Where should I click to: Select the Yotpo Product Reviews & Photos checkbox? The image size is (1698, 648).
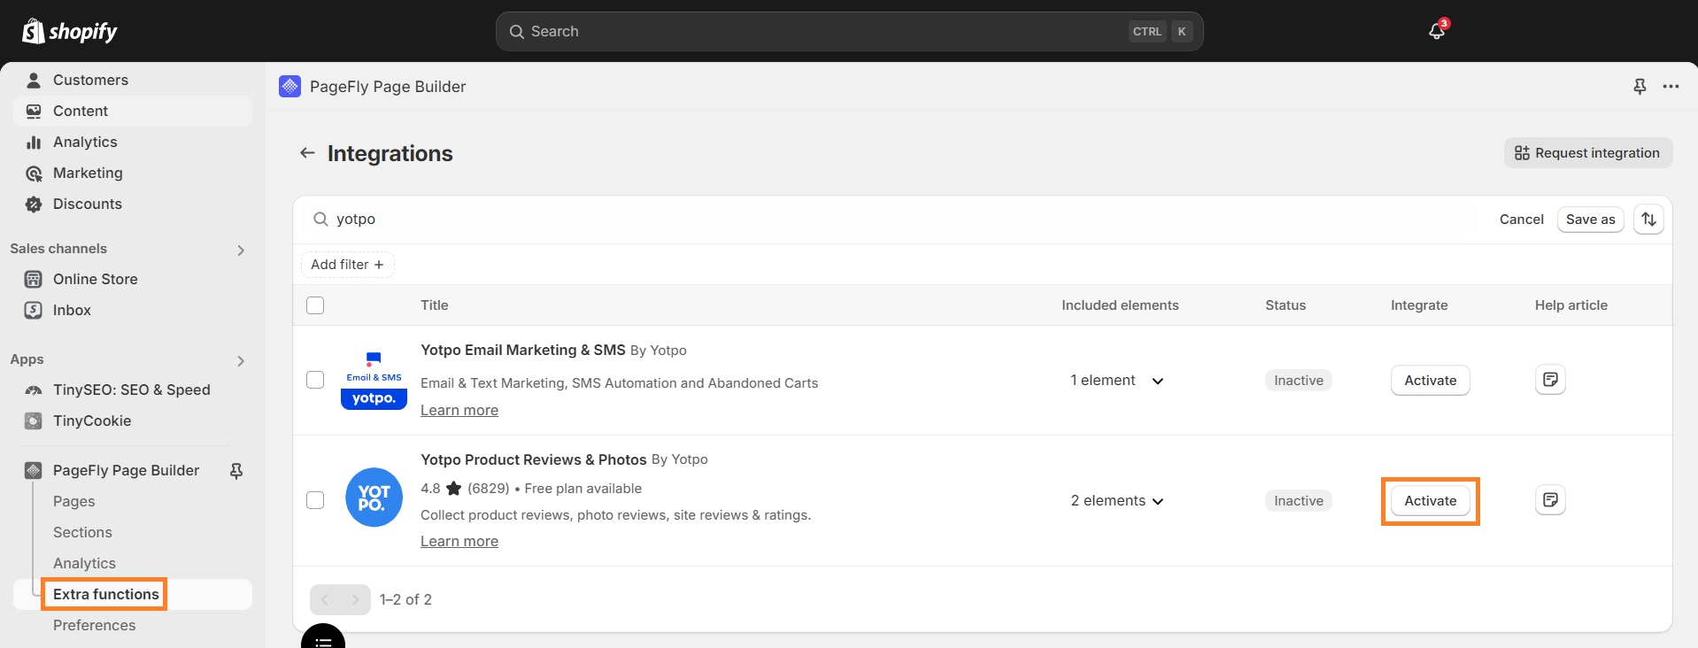[x=315, y=500]
